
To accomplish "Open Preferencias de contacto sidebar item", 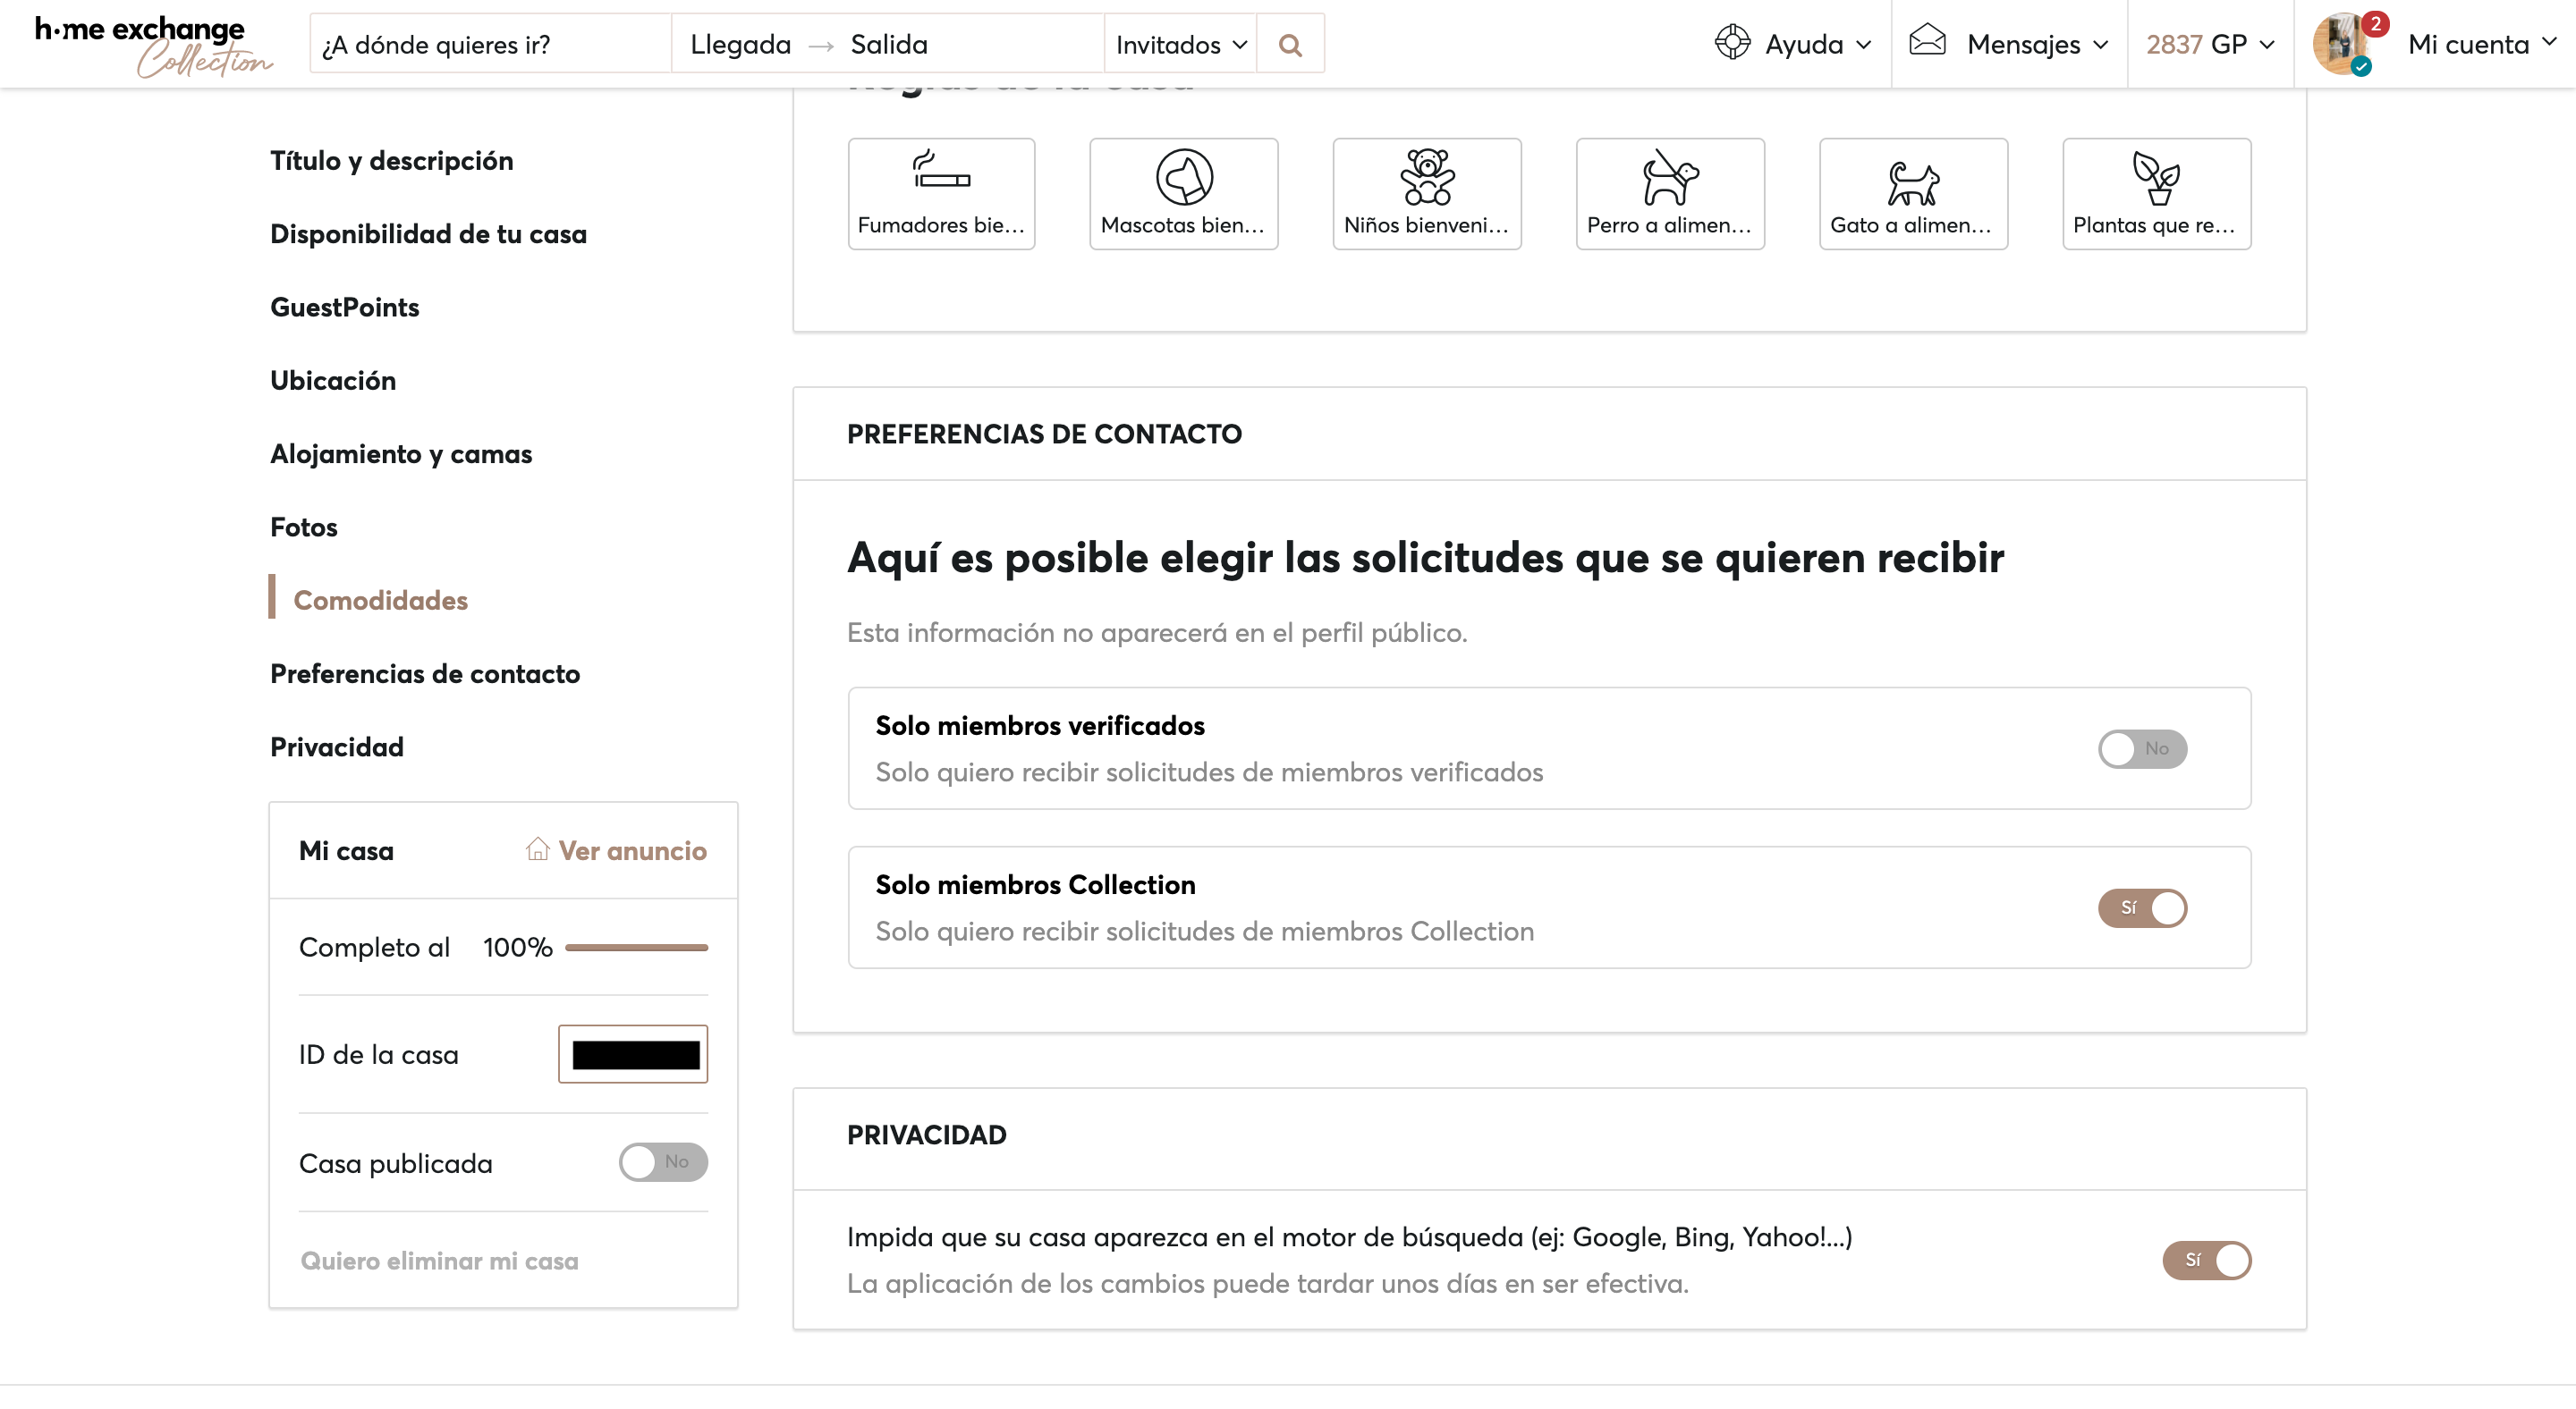I will coord(425,673).
